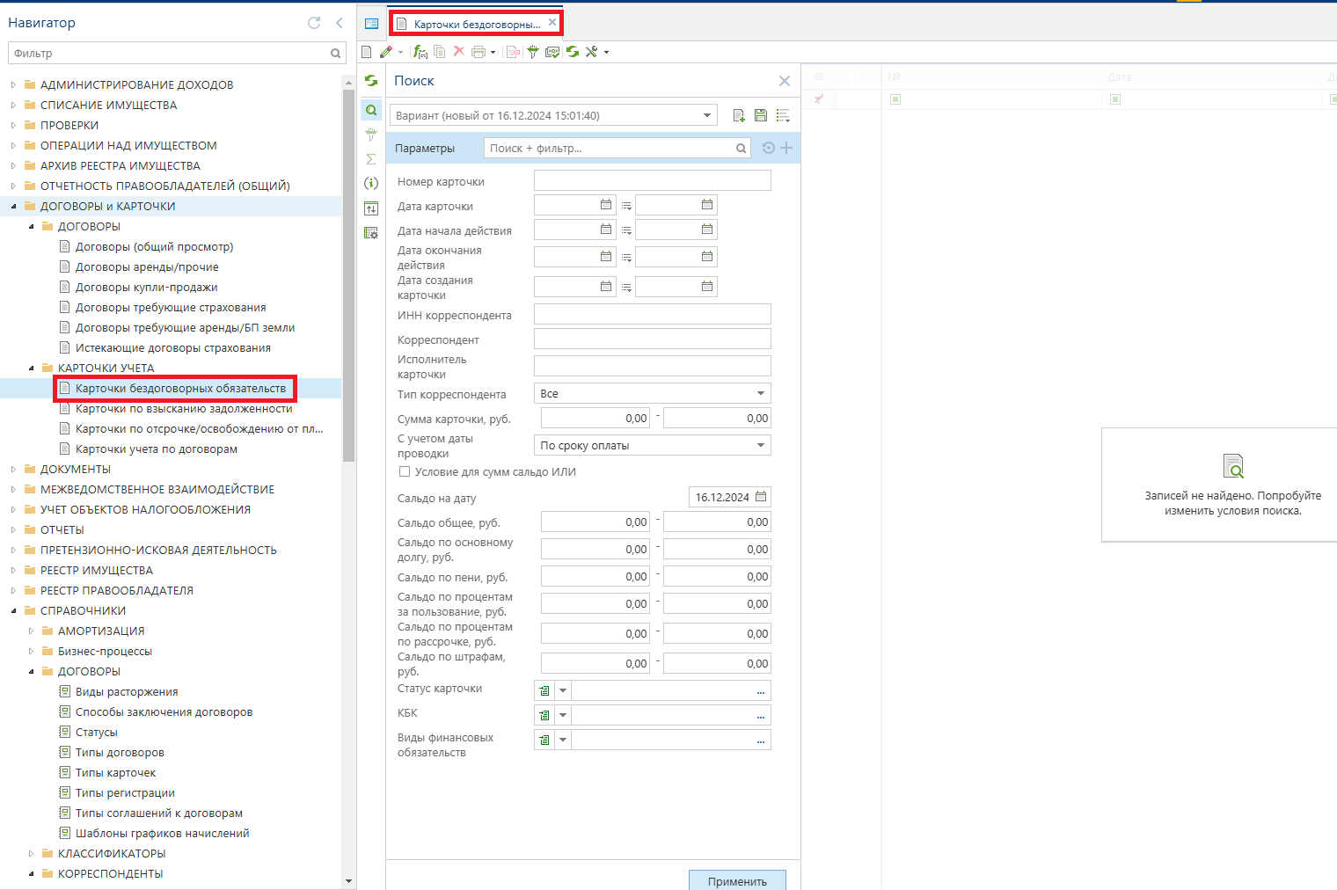Collapse the Навигатор panel with arrow
The image size is (1337, 890).
pos(339,23)
